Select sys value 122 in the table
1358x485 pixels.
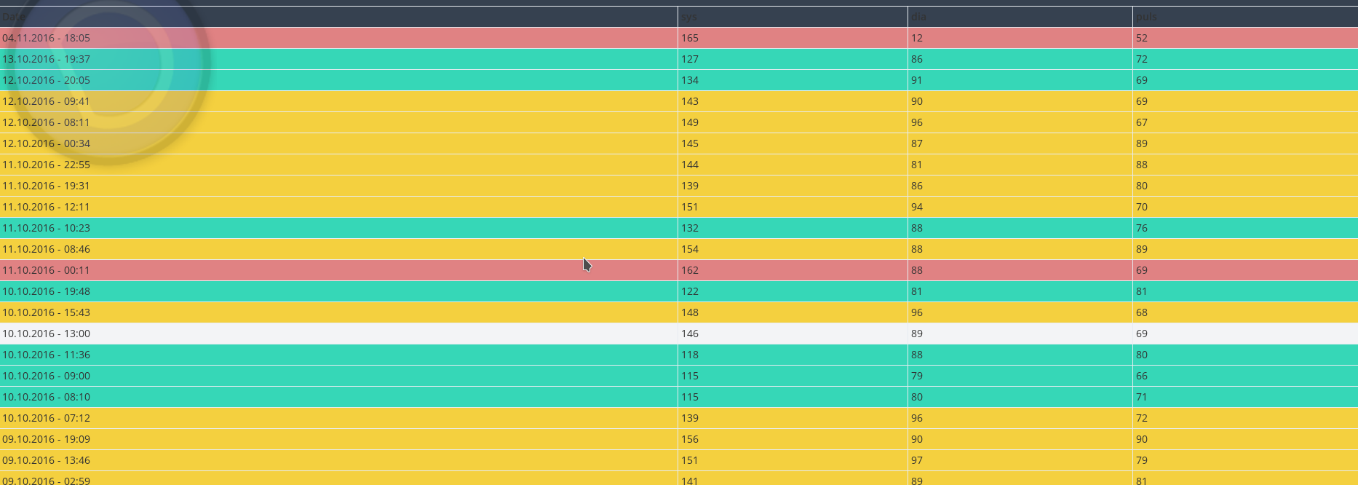point(793,291)
